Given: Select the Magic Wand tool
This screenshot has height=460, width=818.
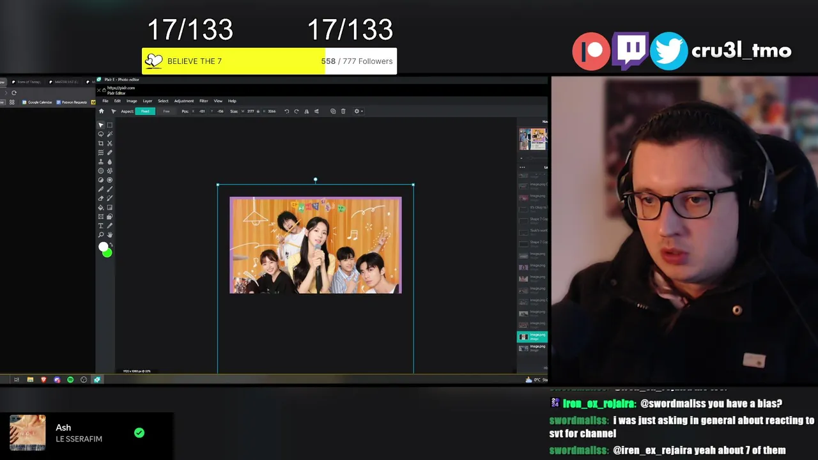Looking at the screenshot, I should 110,134.
